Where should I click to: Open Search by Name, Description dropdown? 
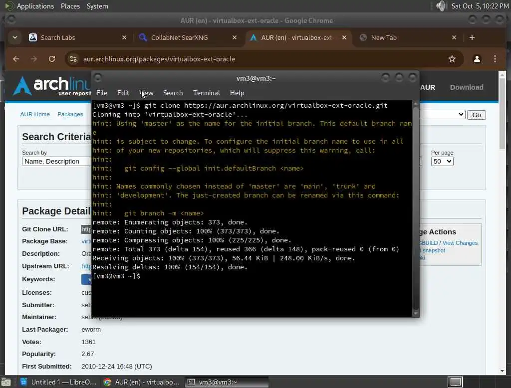[x=56, y=162]
